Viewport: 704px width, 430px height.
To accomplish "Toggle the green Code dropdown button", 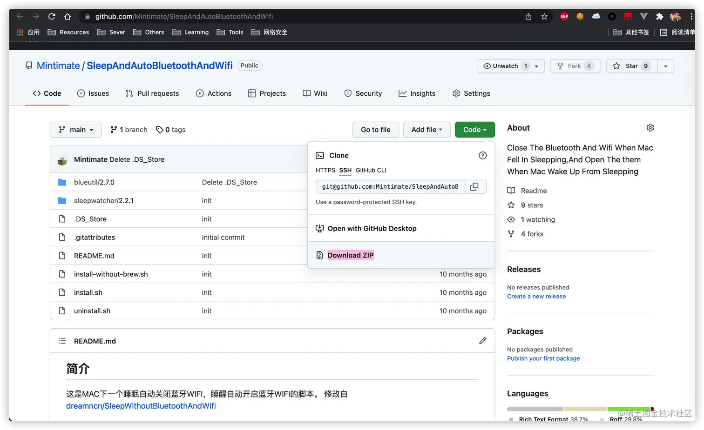I will (474, 130).
